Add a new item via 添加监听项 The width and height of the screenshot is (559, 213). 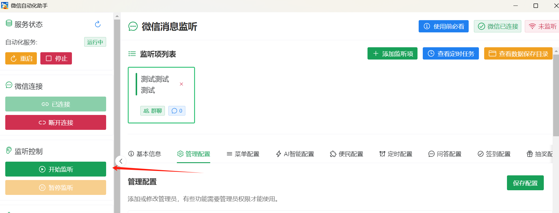pyautogui.click(x=392, y=53)
